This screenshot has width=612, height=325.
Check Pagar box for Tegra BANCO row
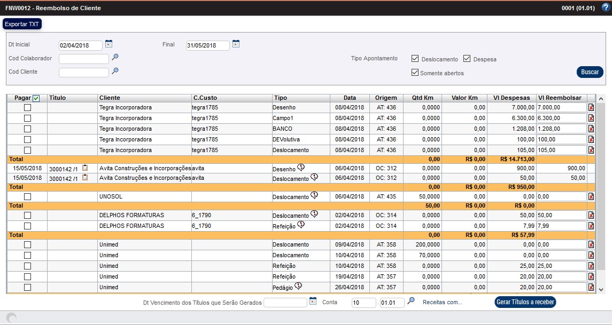(x=27, y=129)
